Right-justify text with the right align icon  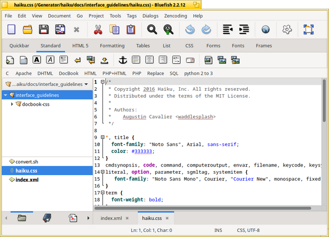[x=163, y=60]
